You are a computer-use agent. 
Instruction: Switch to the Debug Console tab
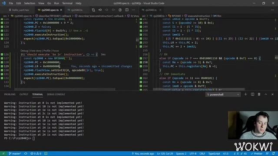pyautogui.click(x=56, y=94)
